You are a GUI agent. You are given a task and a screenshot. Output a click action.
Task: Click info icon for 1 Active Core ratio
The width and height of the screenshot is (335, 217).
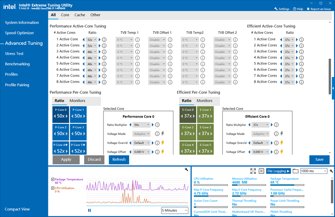click(104, 39)
